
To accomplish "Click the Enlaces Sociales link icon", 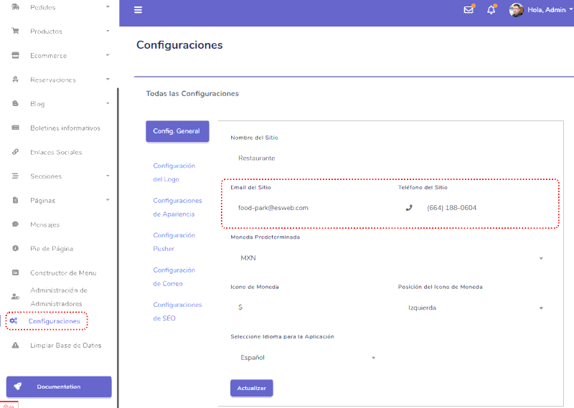I will pyautogui.click(x=15, y=152).
